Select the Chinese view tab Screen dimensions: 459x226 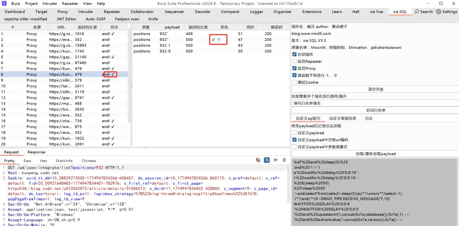click(x=89, y=161)
